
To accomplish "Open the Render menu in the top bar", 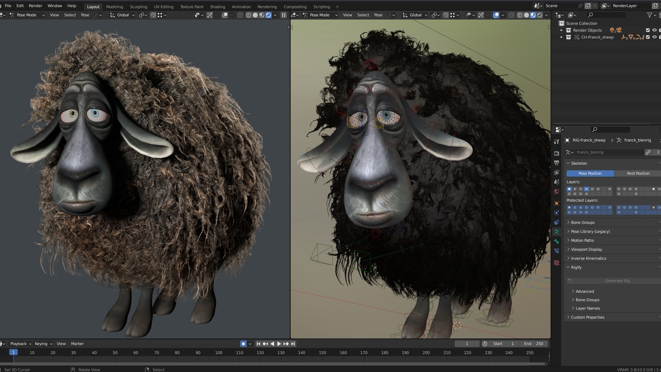I will 35,6.
